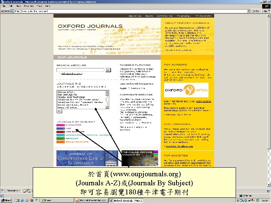Open the Services for Librarians link
Image resolution: width=271 pixels, height=203 pixels.
[x=179, y=146]
